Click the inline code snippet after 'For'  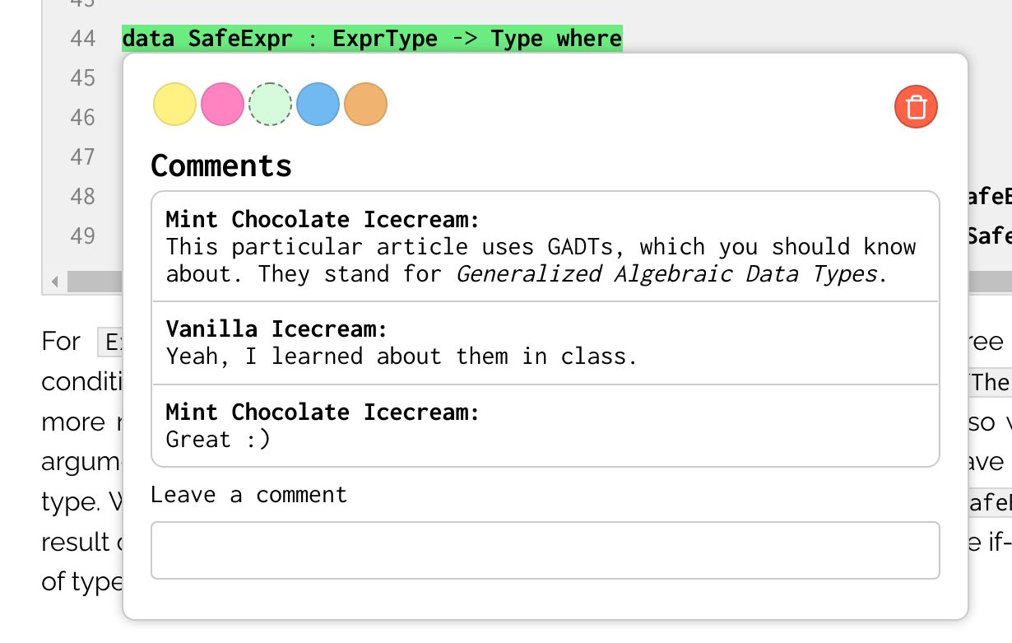[110, 342]
